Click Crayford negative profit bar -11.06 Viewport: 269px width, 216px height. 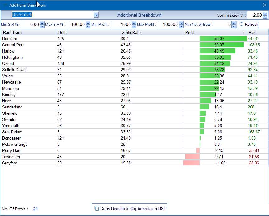[x=191, y=163]
